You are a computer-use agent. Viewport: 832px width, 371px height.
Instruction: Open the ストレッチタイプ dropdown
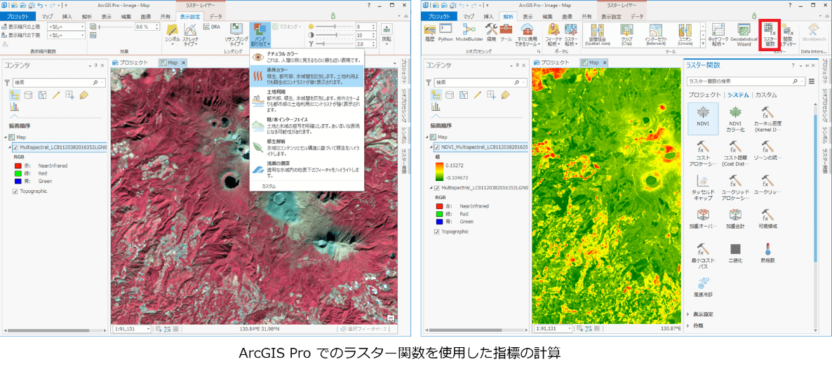190,35
